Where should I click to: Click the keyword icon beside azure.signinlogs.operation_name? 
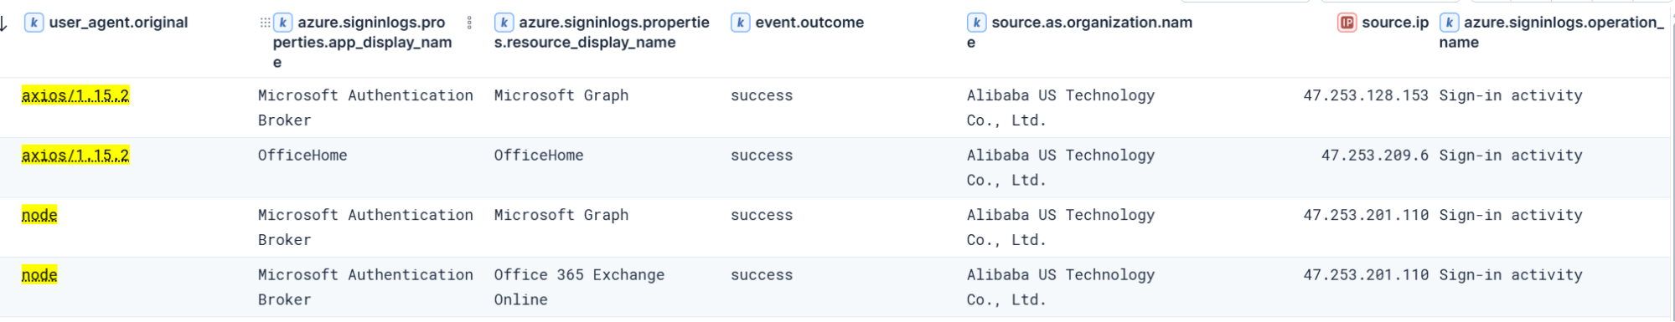point(1449,23)
